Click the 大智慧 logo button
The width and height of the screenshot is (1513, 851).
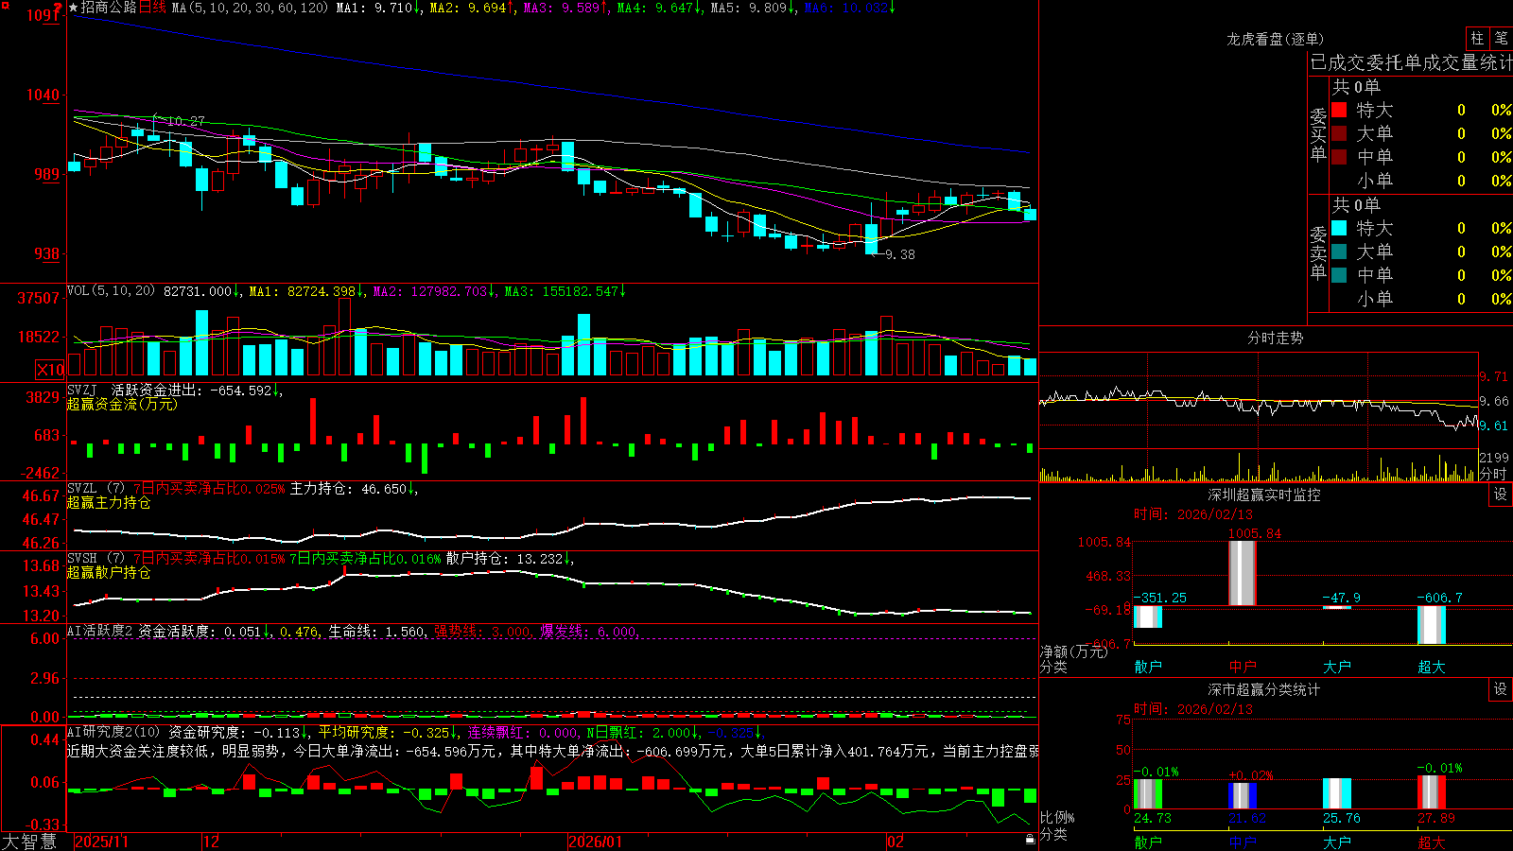(x=29, y=842)
